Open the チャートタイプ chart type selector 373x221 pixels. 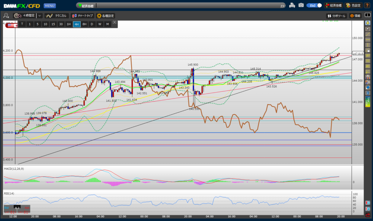click(x=82, y=16)
